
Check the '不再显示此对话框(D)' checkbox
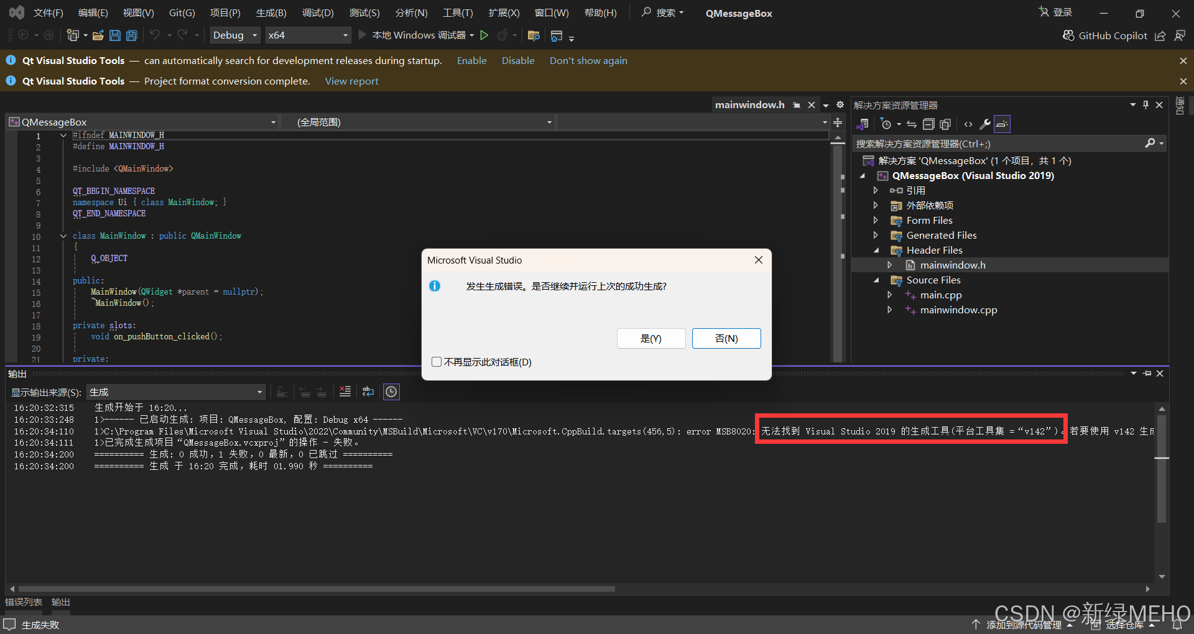437,362
